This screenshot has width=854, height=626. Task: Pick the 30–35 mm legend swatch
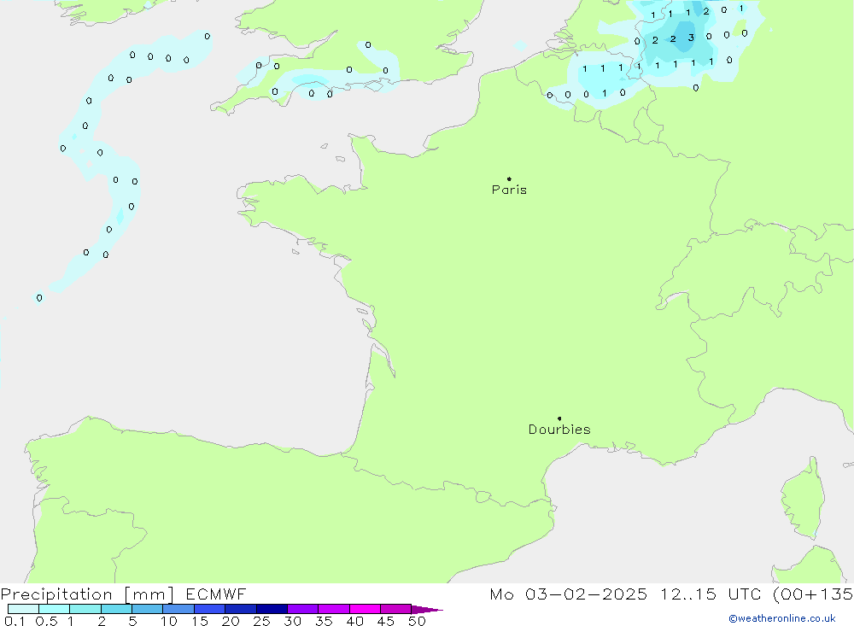pos(303,609)
